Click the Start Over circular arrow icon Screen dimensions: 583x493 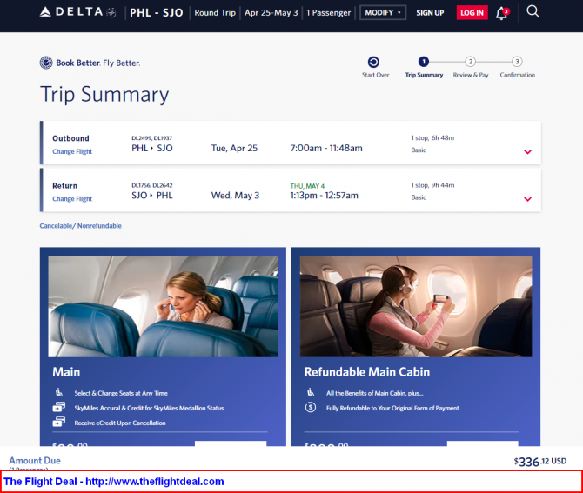pos(373,62)
